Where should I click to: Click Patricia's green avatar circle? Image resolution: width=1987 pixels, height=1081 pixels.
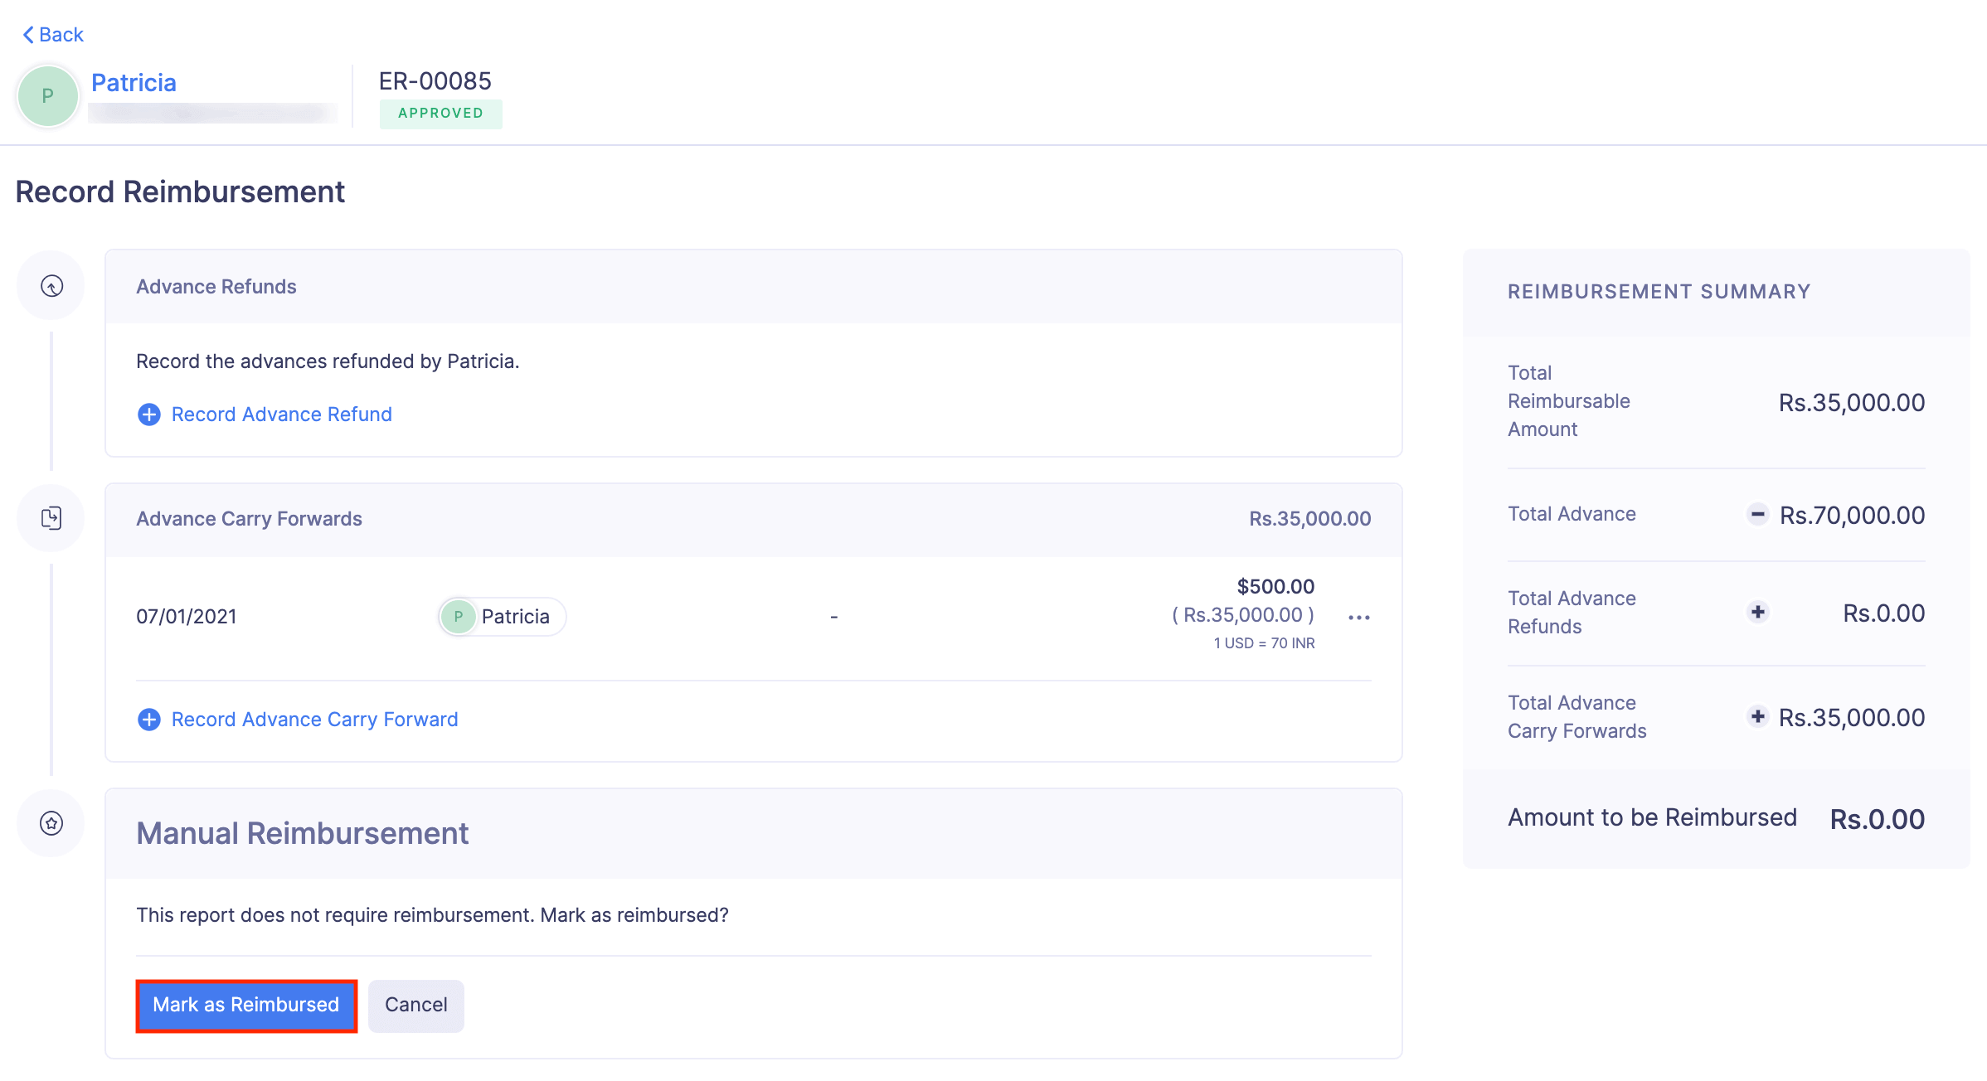[x=47, y=95]
